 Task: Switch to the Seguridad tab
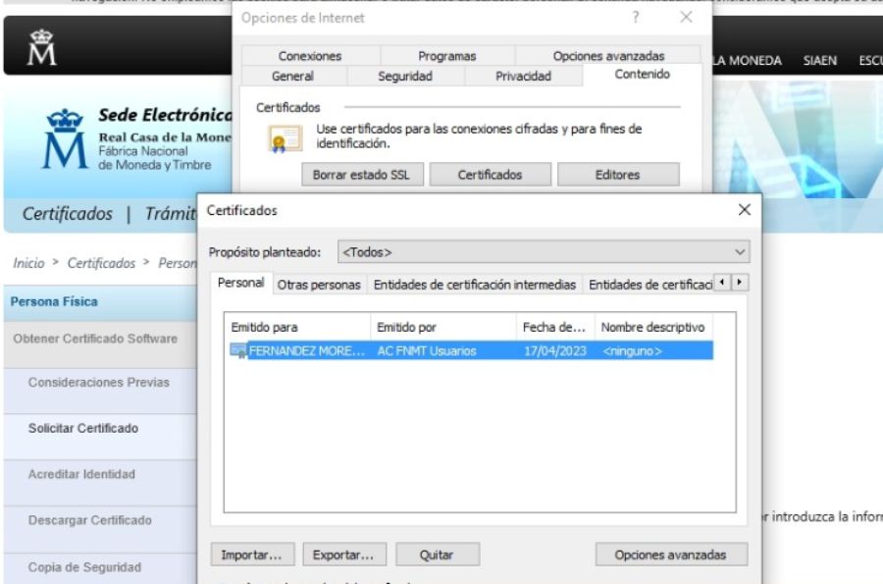point(405,76)
